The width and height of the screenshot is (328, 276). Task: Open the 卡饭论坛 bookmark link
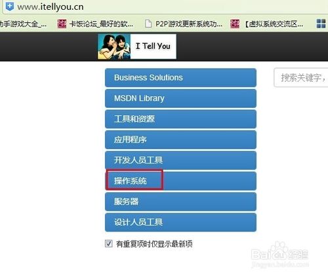click(101, 24)
